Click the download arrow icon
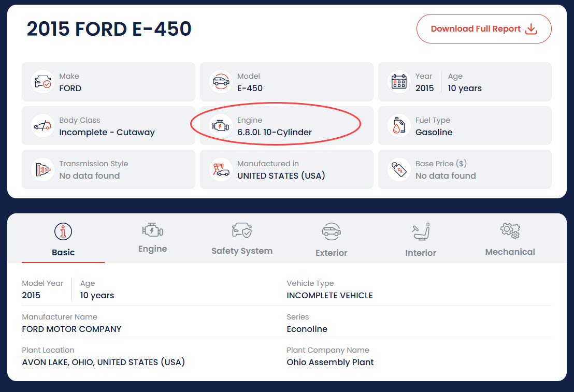574x392 pixels. [x=531, y=29]
